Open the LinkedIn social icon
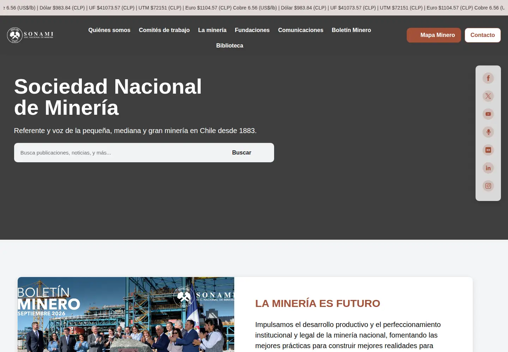 488,168
